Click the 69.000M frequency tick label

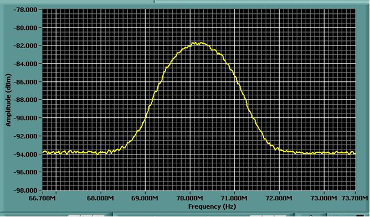145,198
